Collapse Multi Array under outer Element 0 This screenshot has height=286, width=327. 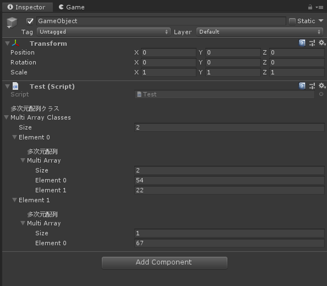coord(23,160)
